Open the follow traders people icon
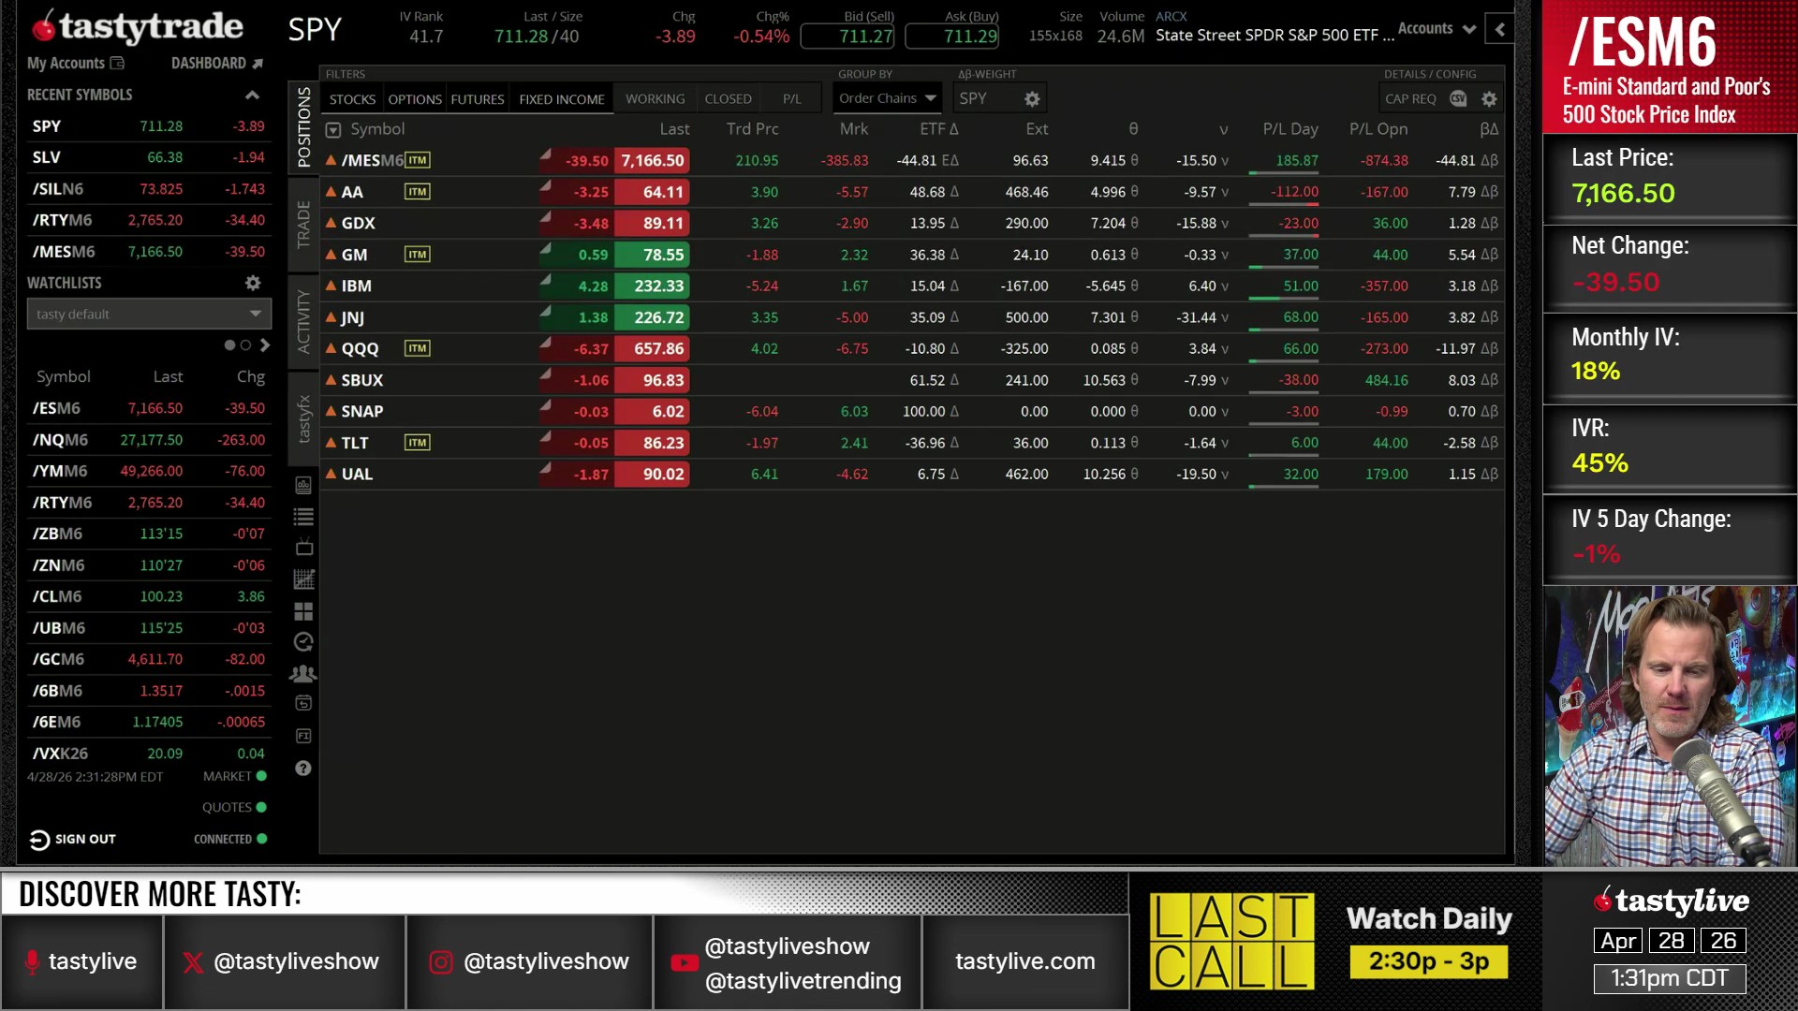The width and height of the screenshot is (1798, 1011). pyautogui.click(x=303, y=674)
